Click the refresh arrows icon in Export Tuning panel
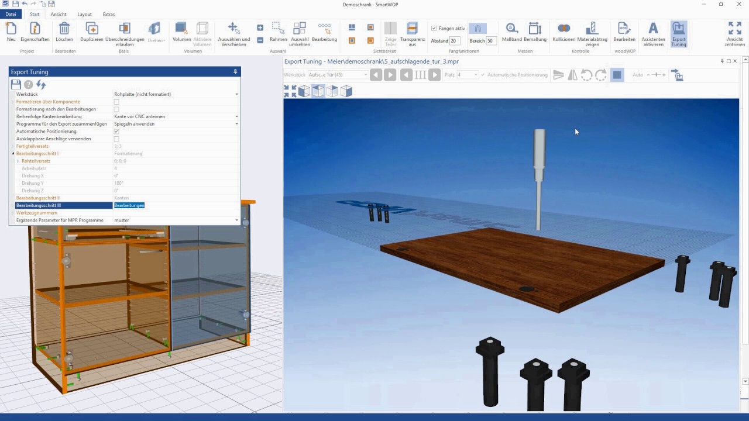The width and height of the screenshot is (749, 421). point(41,85)
